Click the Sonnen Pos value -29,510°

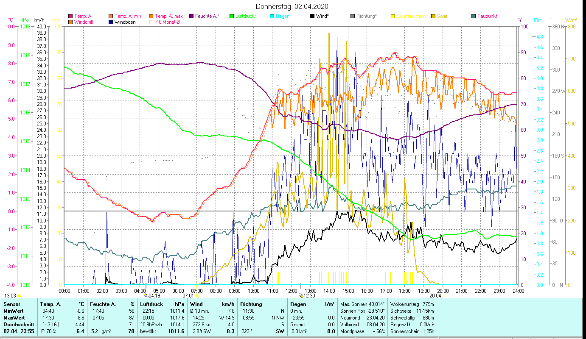376,311
